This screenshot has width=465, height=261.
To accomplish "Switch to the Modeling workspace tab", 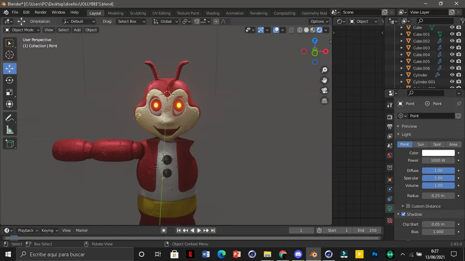I will point(115,13).
